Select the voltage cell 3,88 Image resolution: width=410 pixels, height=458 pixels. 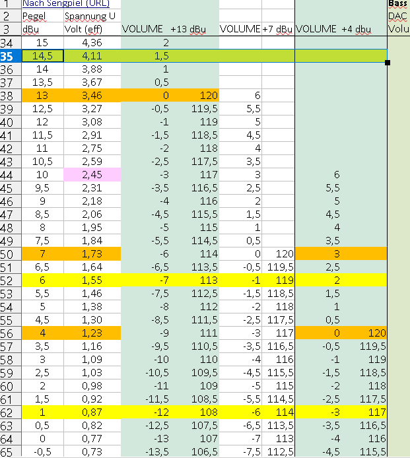(x=92, y=69)
